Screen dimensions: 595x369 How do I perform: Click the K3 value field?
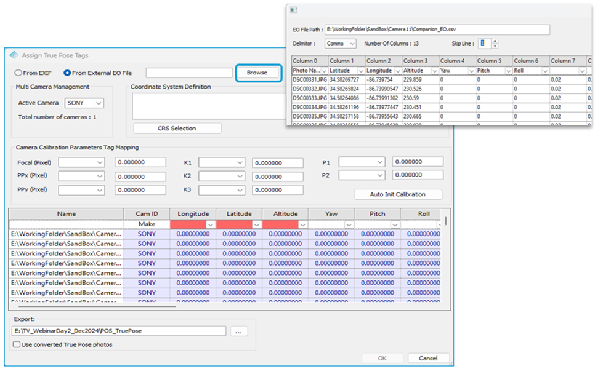point(278,190)
